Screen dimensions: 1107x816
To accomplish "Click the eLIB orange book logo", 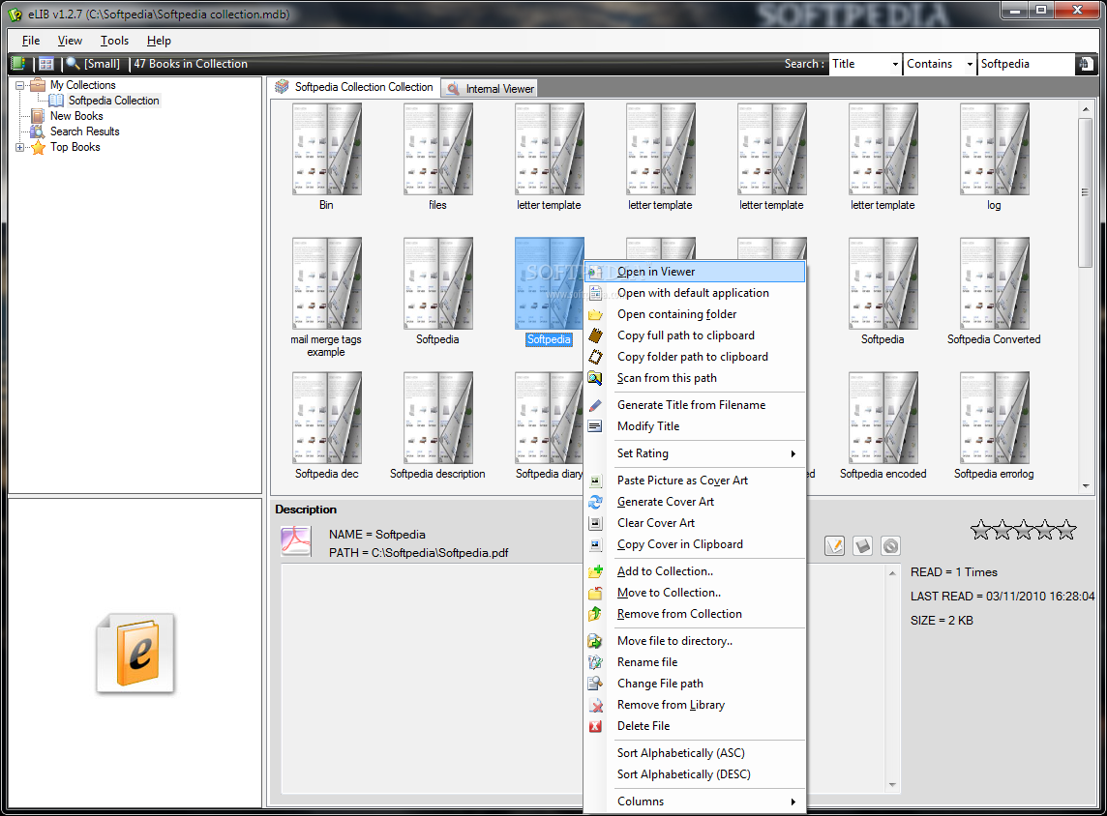I will (x=135, y=653).
